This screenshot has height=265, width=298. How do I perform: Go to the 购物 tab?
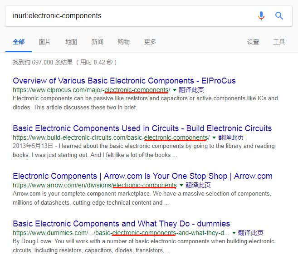[x=124, y=42]
